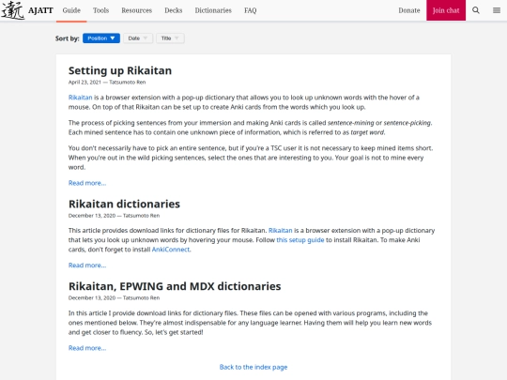Open the search magnifier icon
This screenshot has width=507, height=380.
point(476,10)
